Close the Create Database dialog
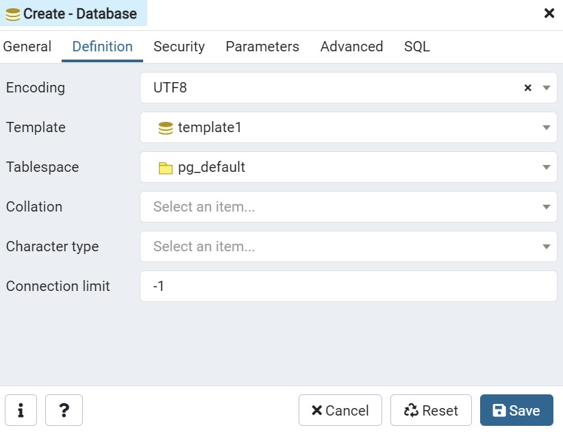Viewport: 563px width, 432px height. click(549, 14)
